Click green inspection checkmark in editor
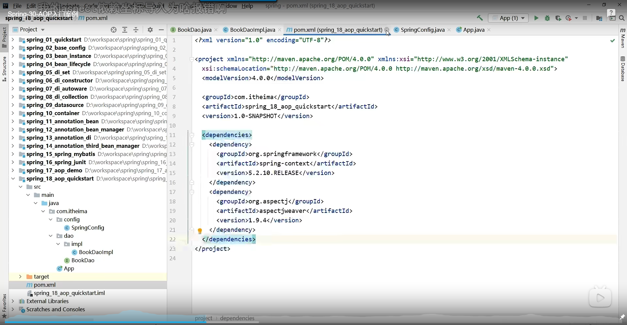This screenshot has width=627, height=325. coord(613,41)
